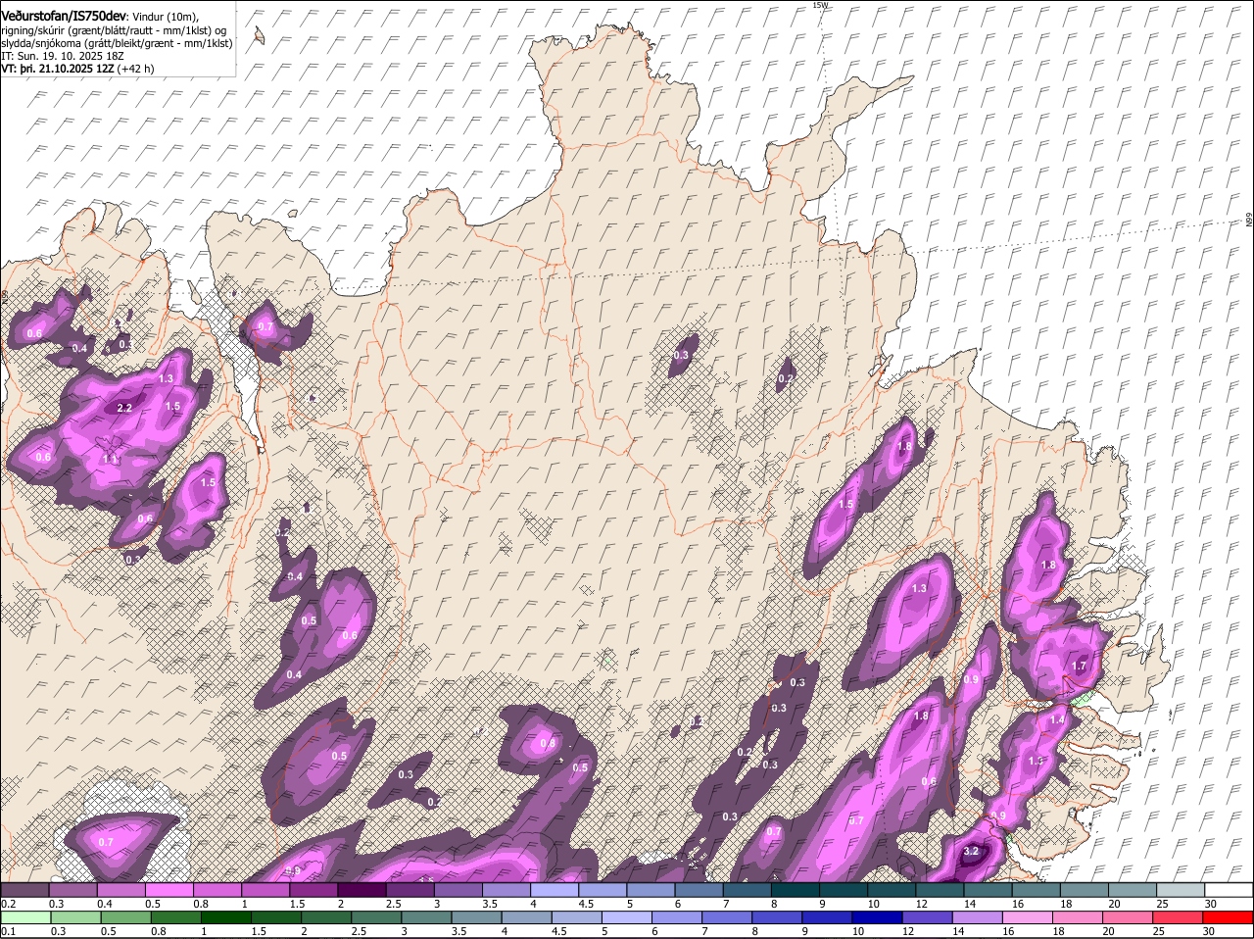Viewport: 1254px width, 939px height.
Task: Select the 'IT: Sun. 19. 10. 2025 18Z' line
Action: tap(62, 56)
